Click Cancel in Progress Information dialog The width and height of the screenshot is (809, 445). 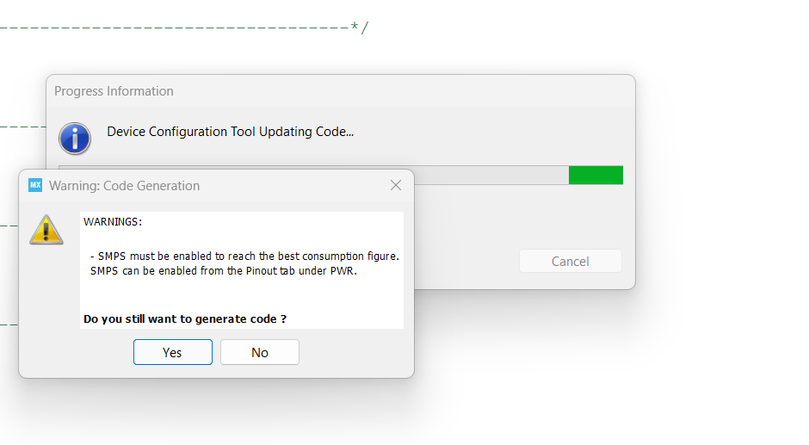[x=570, y=262]
